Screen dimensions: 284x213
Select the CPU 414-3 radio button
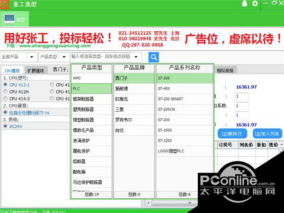click(5, 98)
